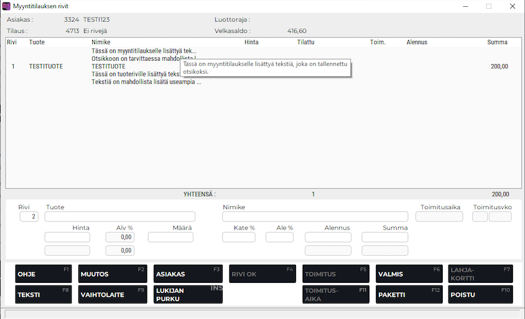The height and width of the screenshot is (319, 525).
Task: Click the Rivi number field
Action: coord(29,217)
